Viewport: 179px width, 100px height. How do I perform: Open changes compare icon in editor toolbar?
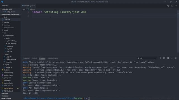[168, 6]
